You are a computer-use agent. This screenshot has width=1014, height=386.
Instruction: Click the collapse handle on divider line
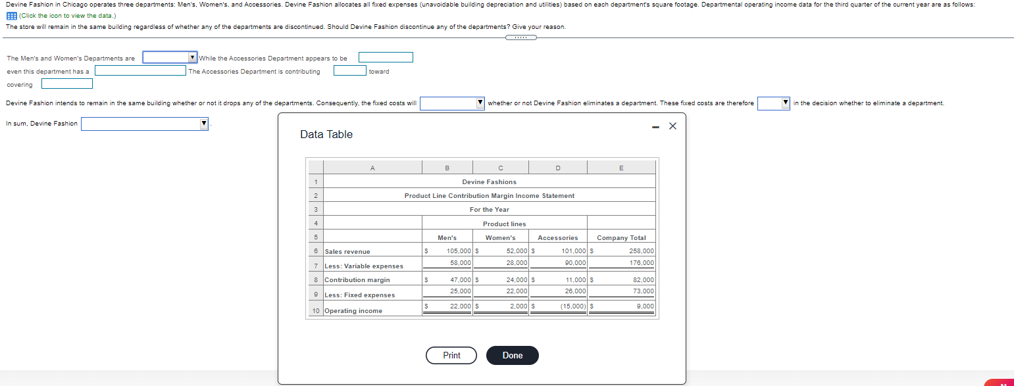(520, 37)
